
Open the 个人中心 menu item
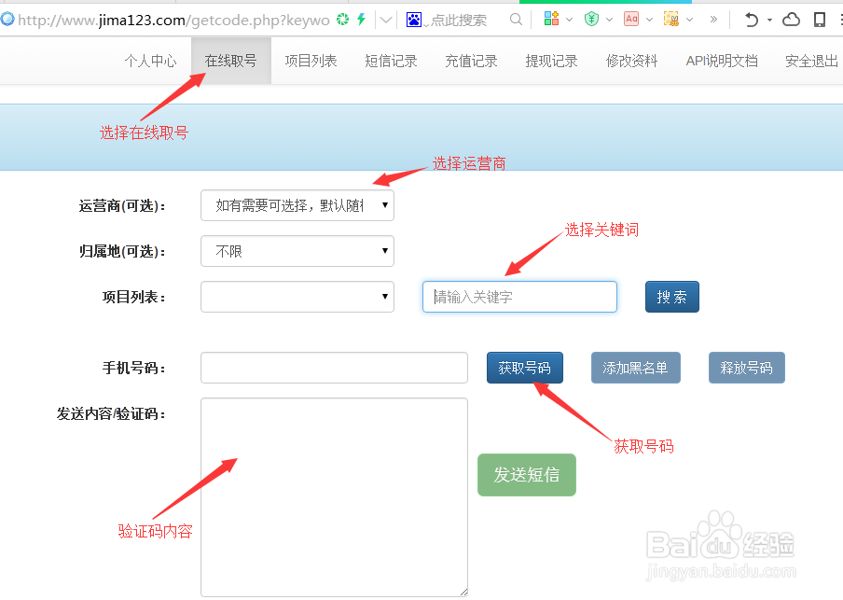[150, 61]
